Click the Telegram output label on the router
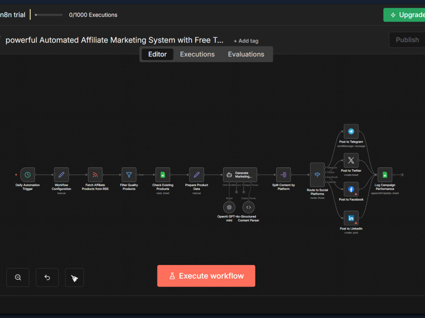This screenshot has height=318, width=425. pos(332,167)
